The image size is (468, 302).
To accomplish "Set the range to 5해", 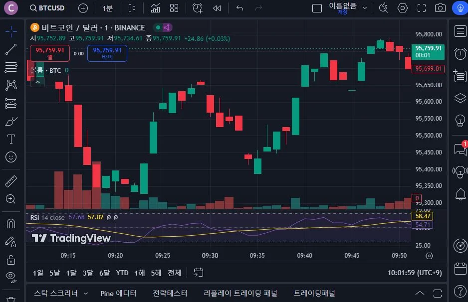I will [156, 273].
